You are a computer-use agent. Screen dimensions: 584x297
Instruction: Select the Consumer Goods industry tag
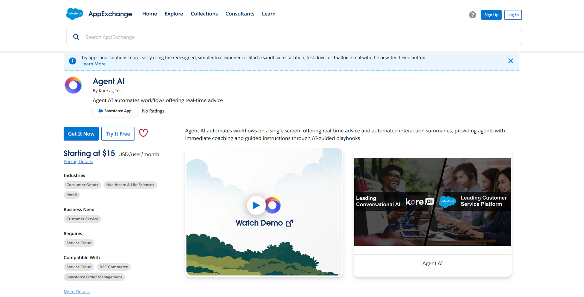(82, 185)
